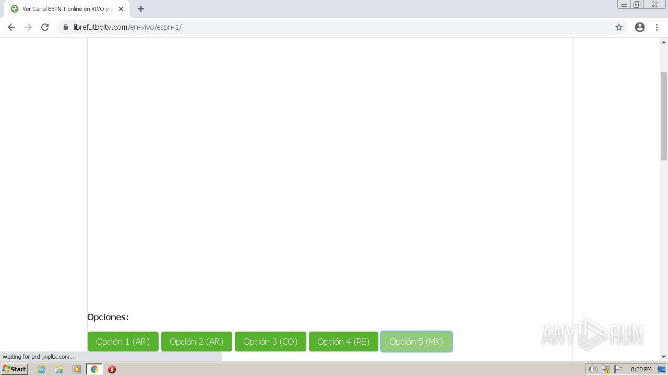The height and width of the screenshot is (376, 668).
Task: Click the page scrollbar thumb
Action: tap(664, 116)
